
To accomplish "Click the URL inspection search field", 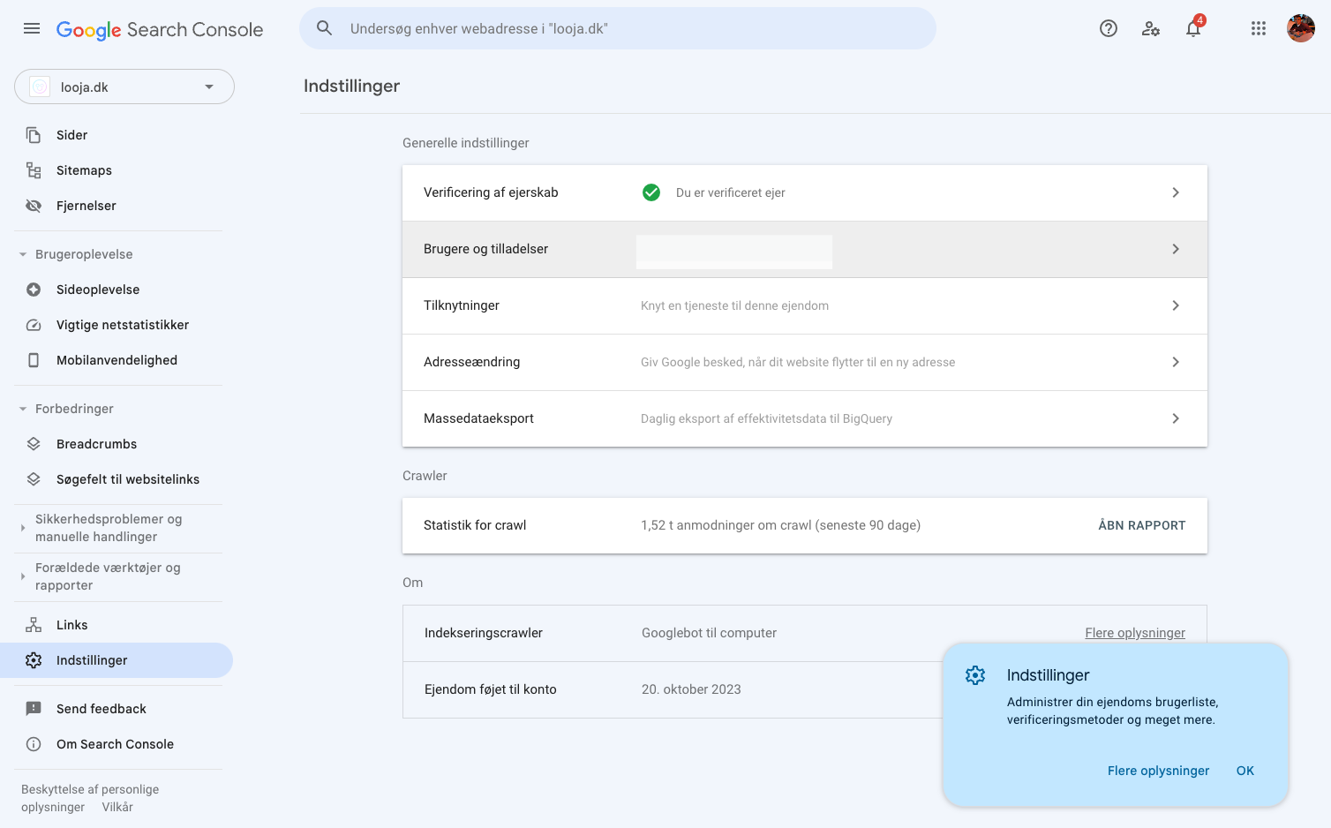I will pos(618,28).
